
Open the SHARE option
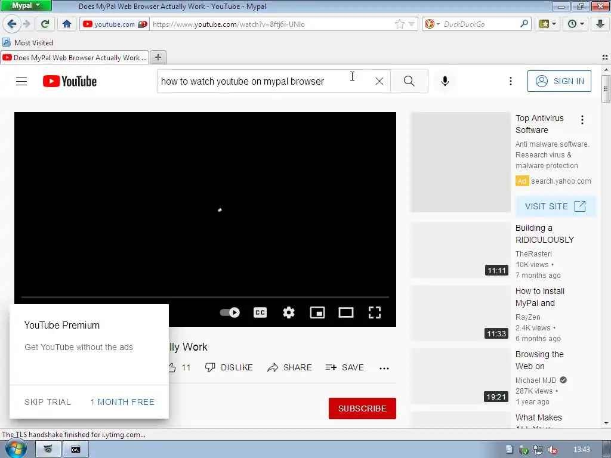pos(289,367)
